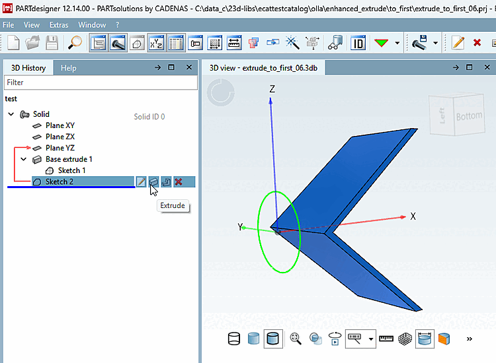Click the pencil edit icon in main toolbar
Viewport: 496px width, 363px height.
click(x=458, y=43)
